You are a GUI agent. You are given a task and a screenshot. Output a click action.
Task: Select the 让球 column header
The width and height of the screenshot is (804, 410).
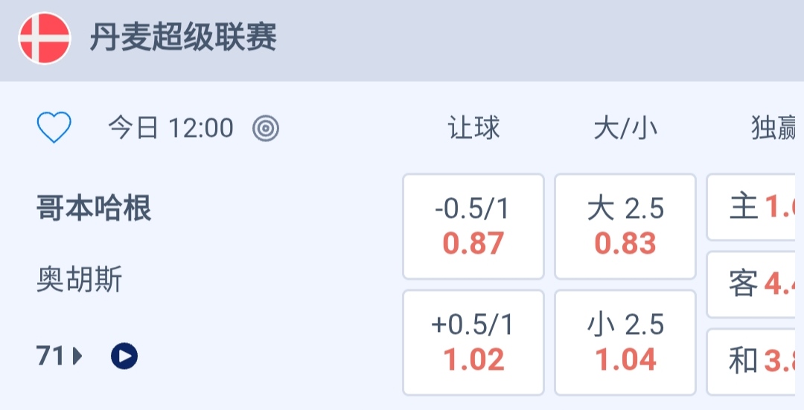tap(473, 129)
